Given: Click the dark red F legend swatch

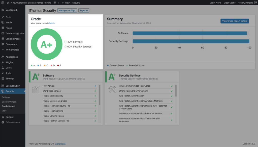Looking at the screenshot, I should (58, 65).
